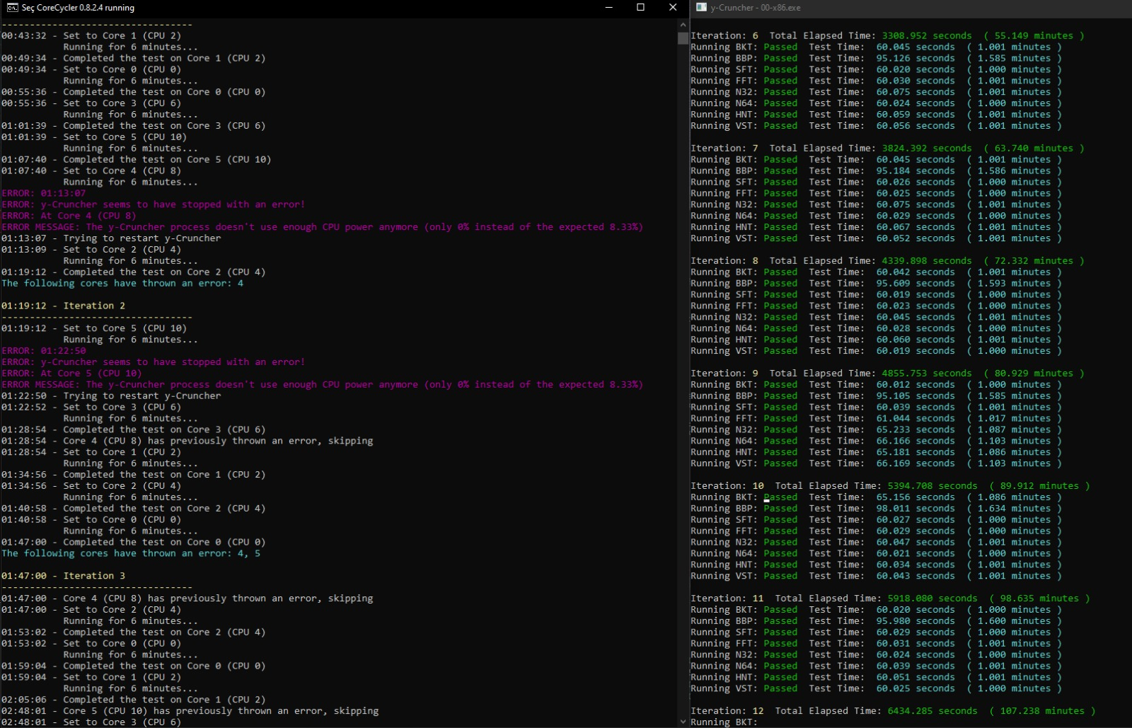Minimize the CoreCycler console window
This screenshot has width=1132, height=728.
[609, 8]
